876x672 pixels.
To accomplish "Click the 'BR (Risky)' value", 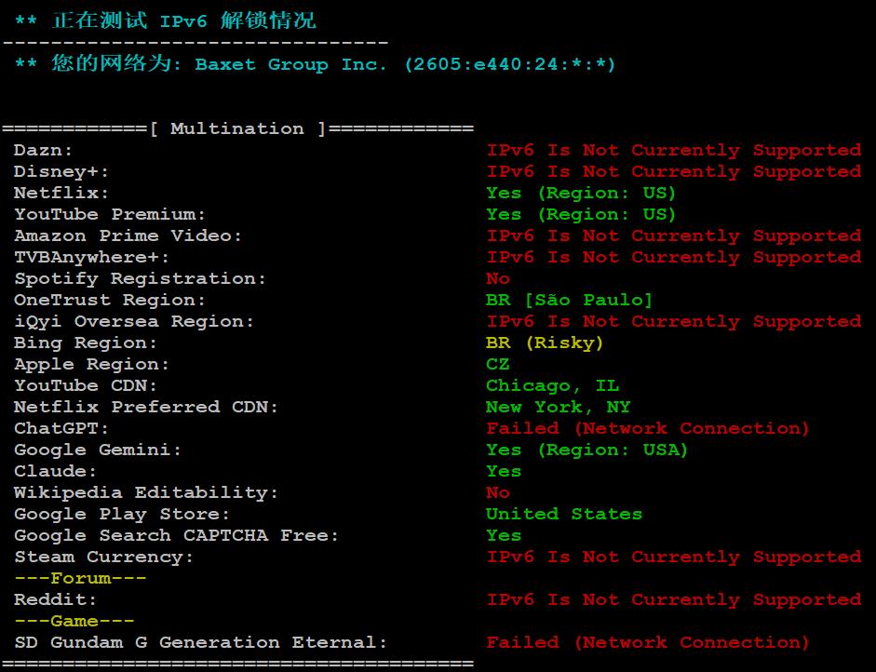I will click(x=545, y=343).
